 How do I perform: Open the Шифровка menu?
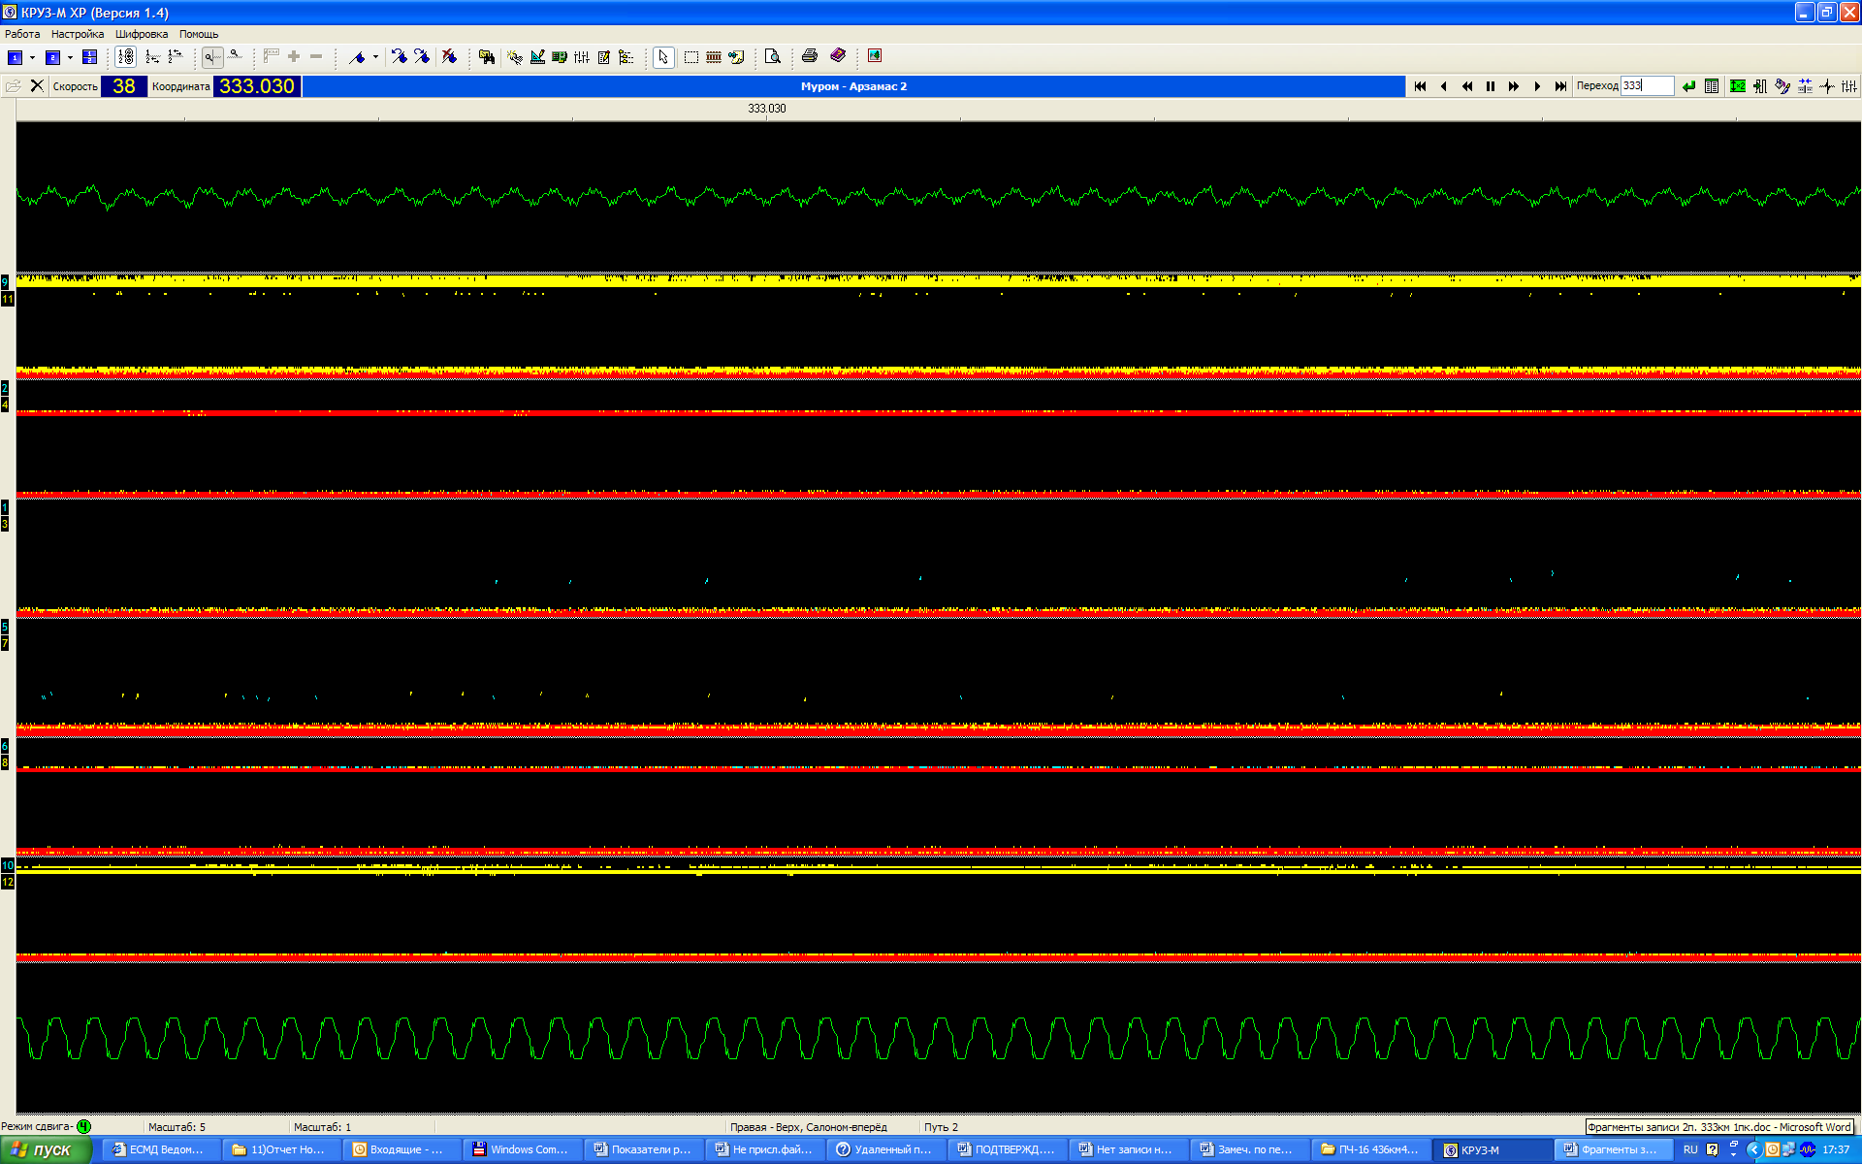click(142, 34)
